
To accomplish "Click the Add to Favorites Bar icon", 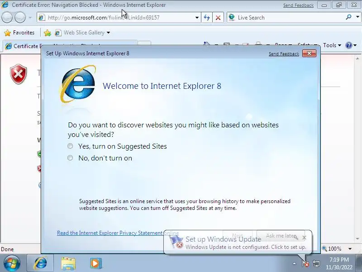I will pyautogui.click(x=48, y=33).
